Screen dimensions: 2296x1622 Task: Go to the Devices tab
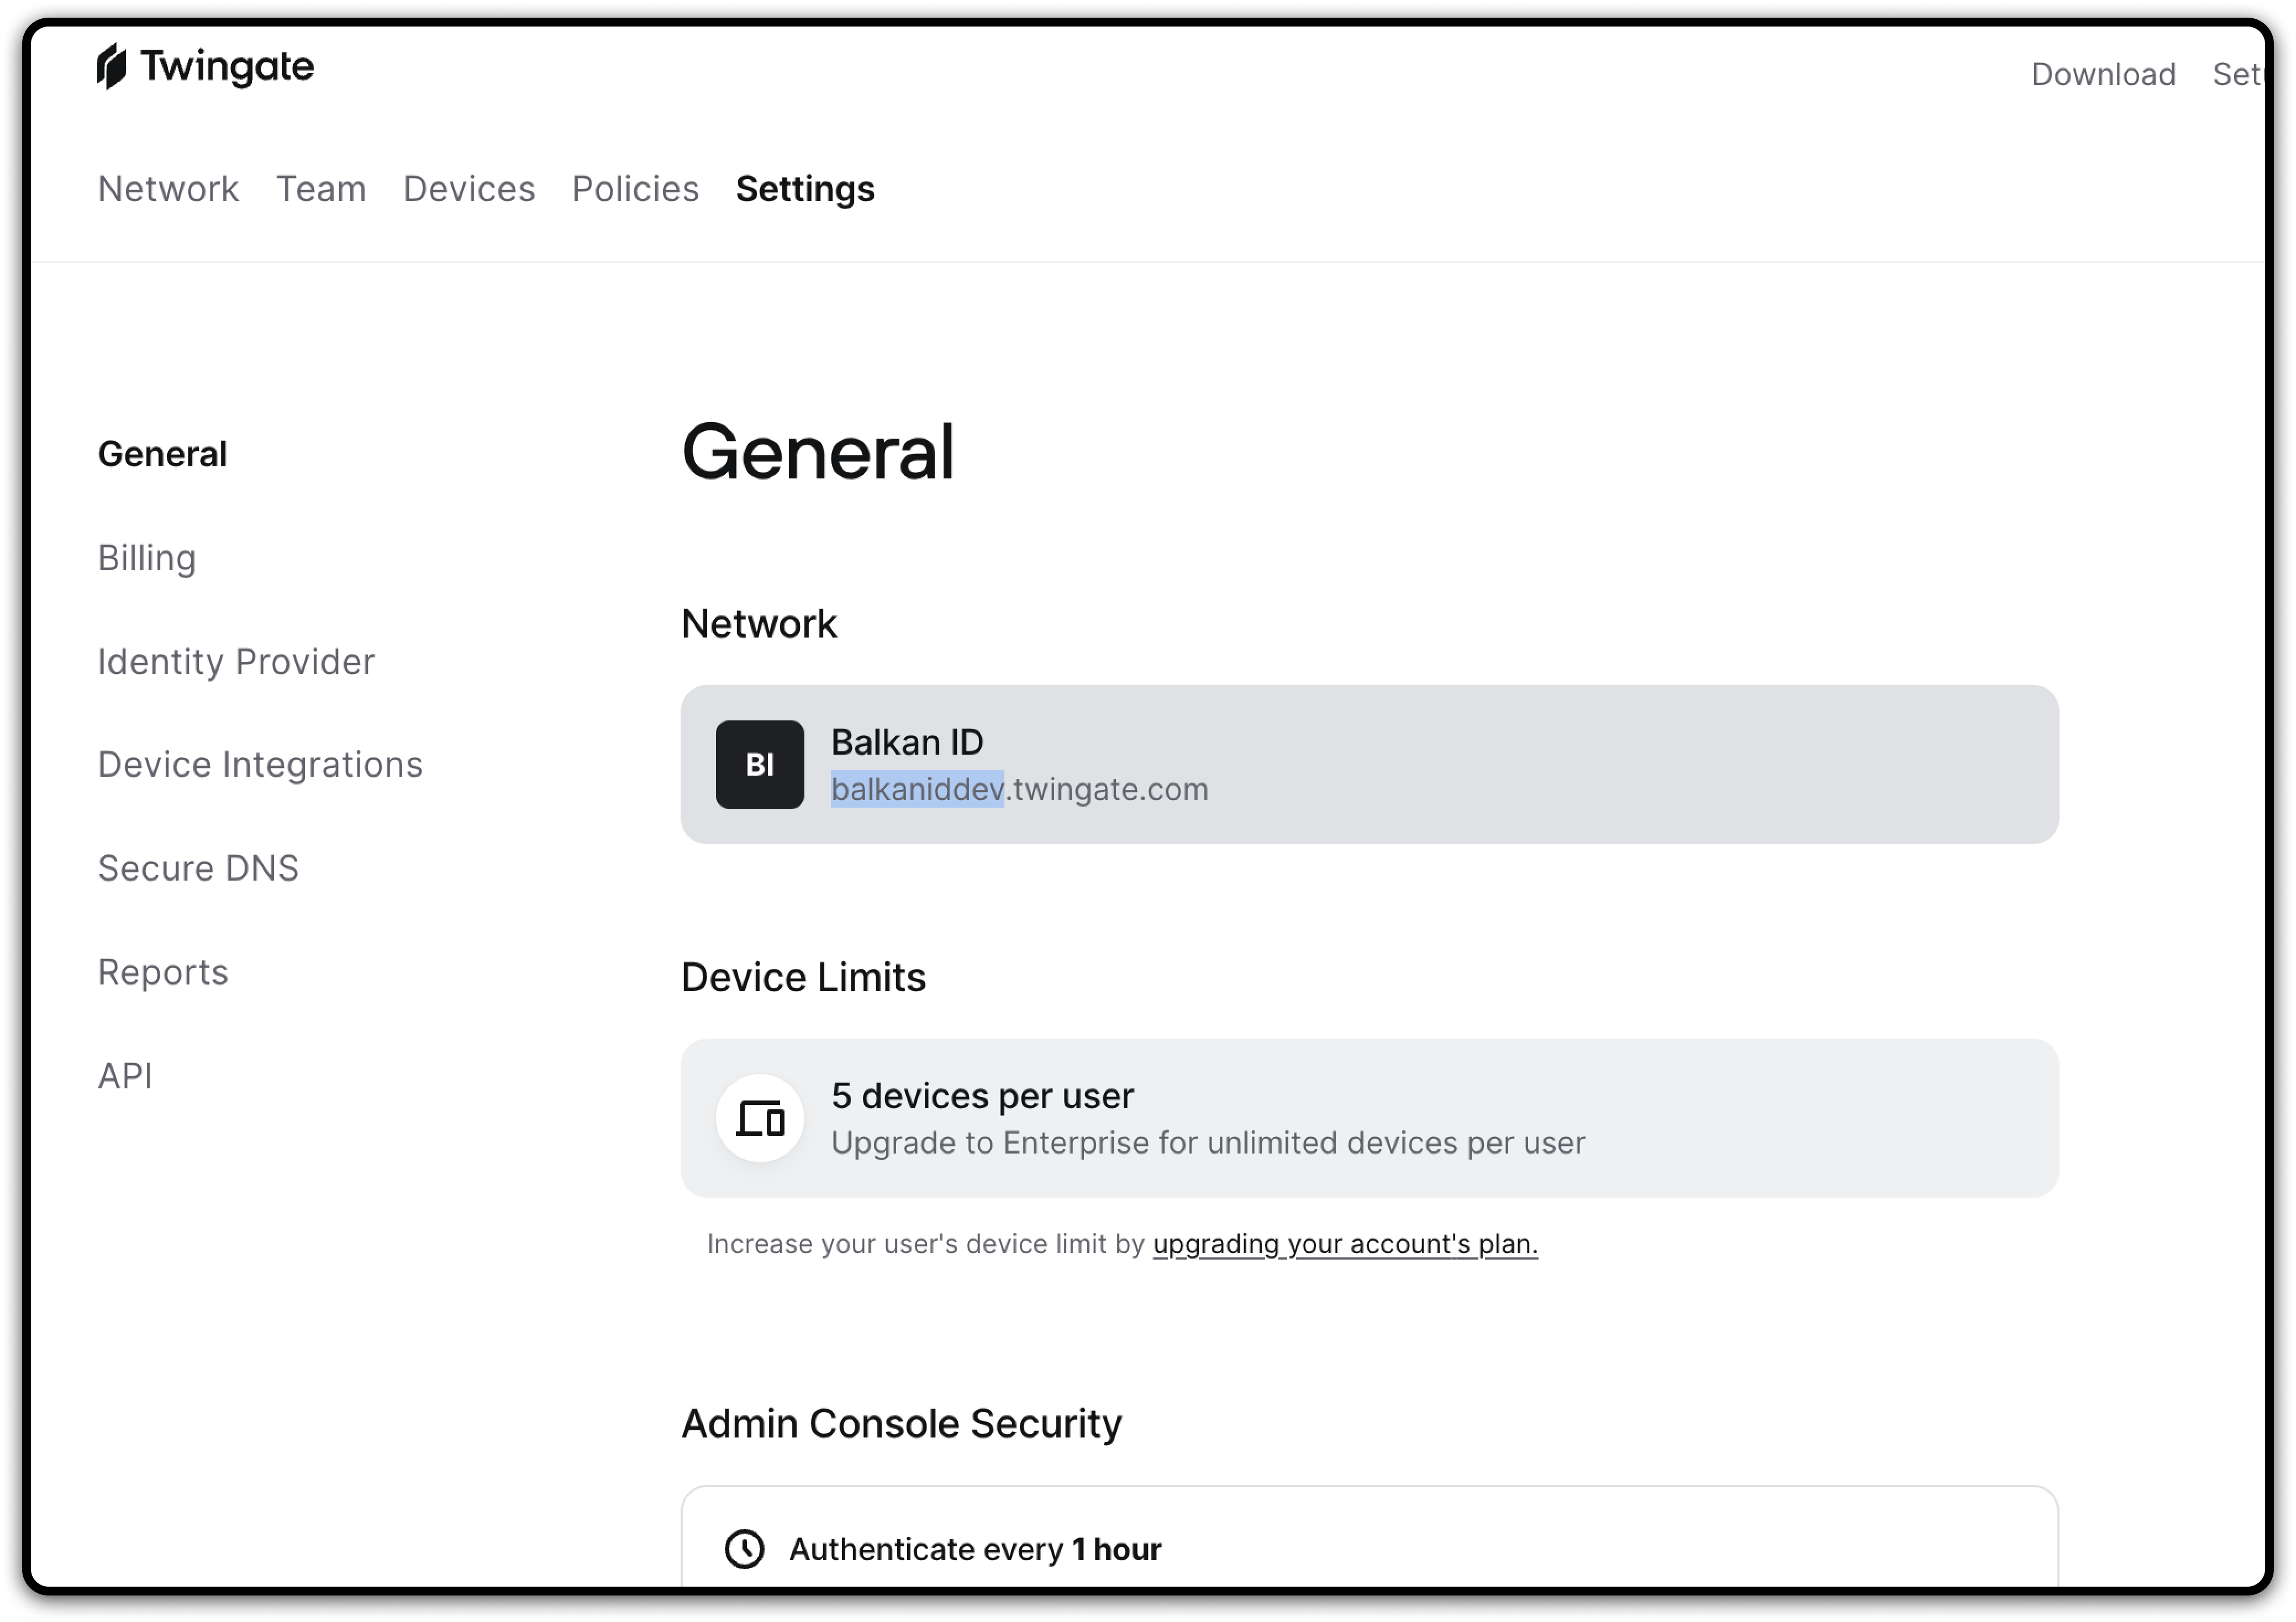(x=468, y=189)
